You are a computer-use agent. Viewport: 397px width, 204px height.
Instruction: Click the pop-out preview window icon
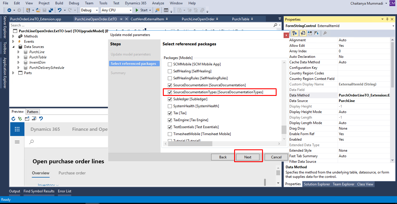[x=27, y=119]
